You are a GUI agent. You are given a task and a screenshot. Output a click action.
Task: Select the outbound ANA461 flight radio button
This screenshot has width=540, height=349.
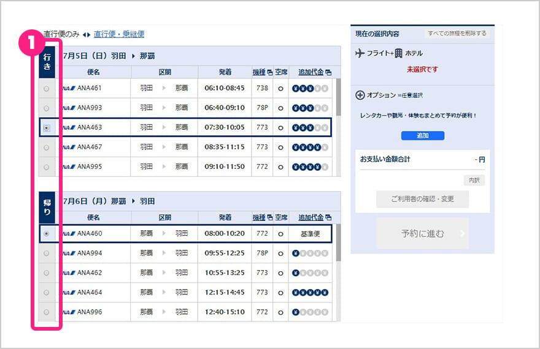47,88
